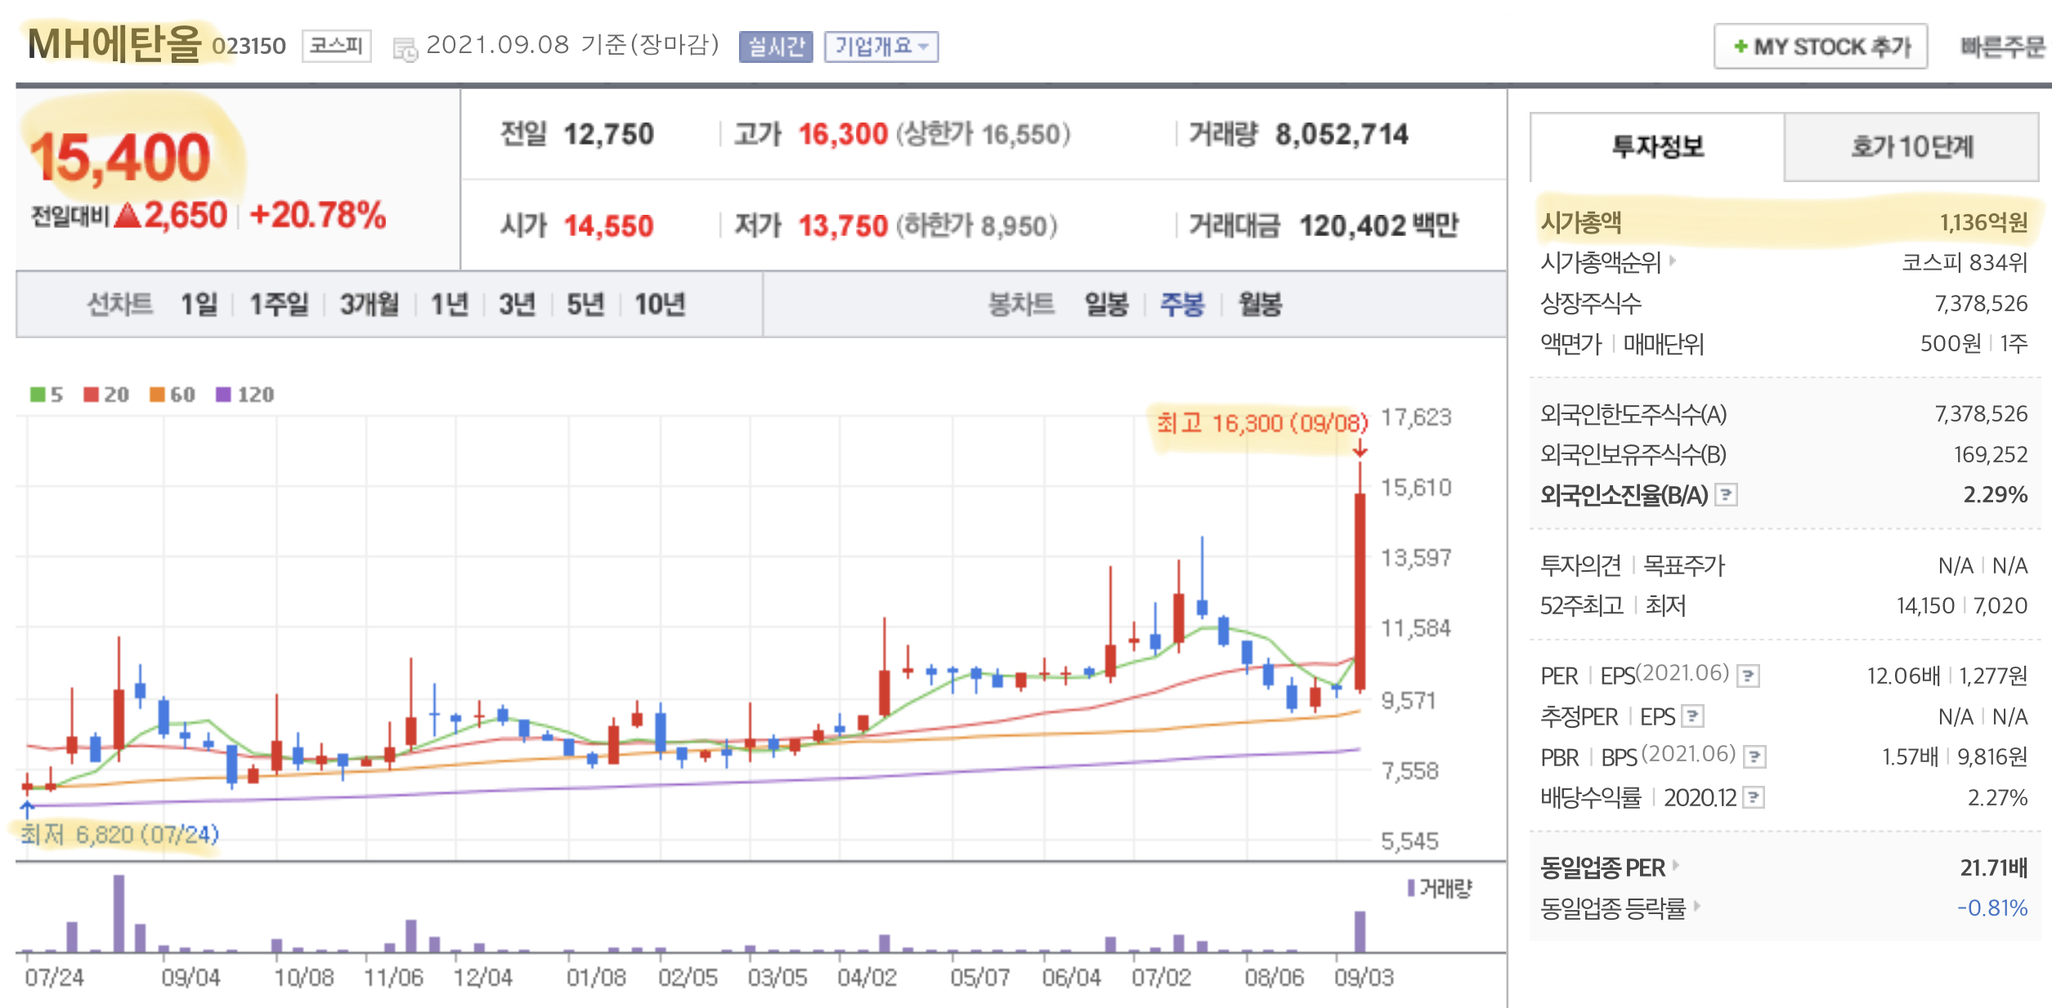Select the 1주일 line chart period

pyautogui.click(x=279, y=305)
